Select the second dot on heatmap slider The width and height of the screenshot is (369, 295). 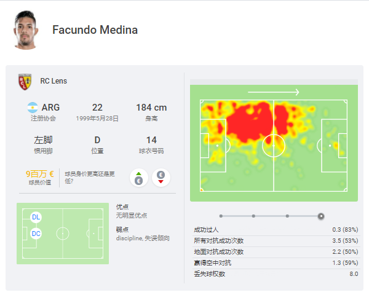coord(253,216)
